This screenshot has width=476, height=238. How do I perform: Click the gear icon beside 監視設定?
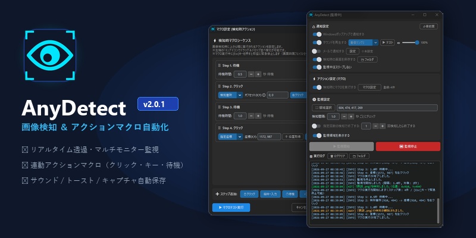point(314,99)
